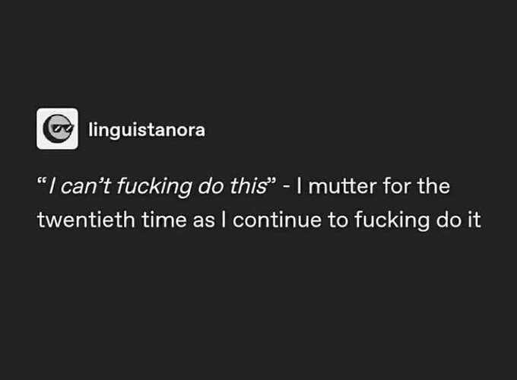Click the white rounded border of the avatar
The image size is (517, 380).
coord(38,129)
